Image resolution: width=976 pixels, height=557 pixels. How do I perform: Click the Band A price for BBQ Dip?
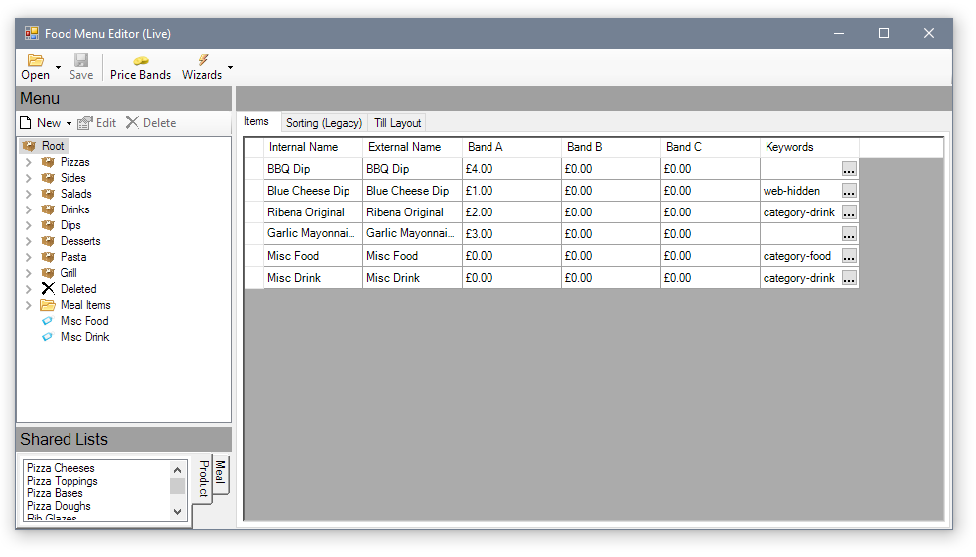click(510, 169)
